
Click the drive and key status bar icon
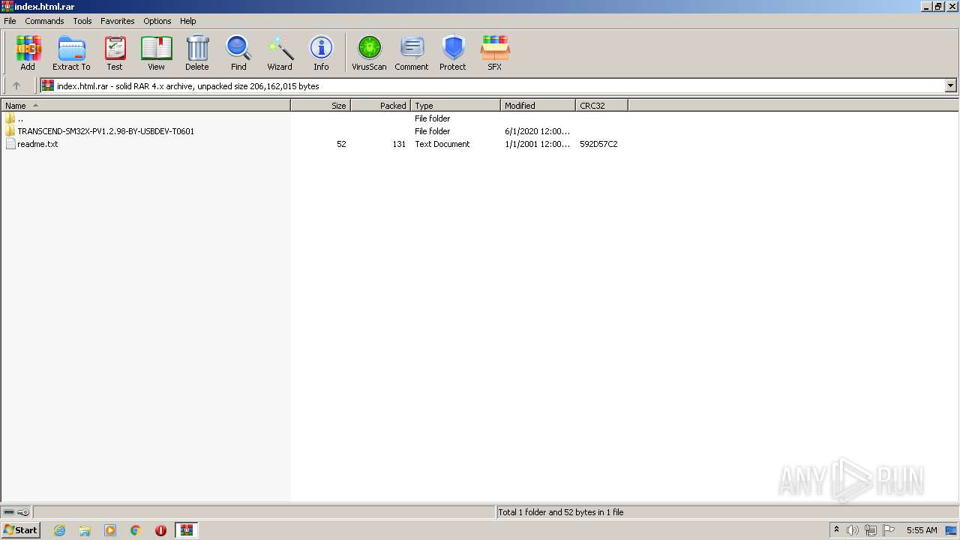[x=16, y=512]
